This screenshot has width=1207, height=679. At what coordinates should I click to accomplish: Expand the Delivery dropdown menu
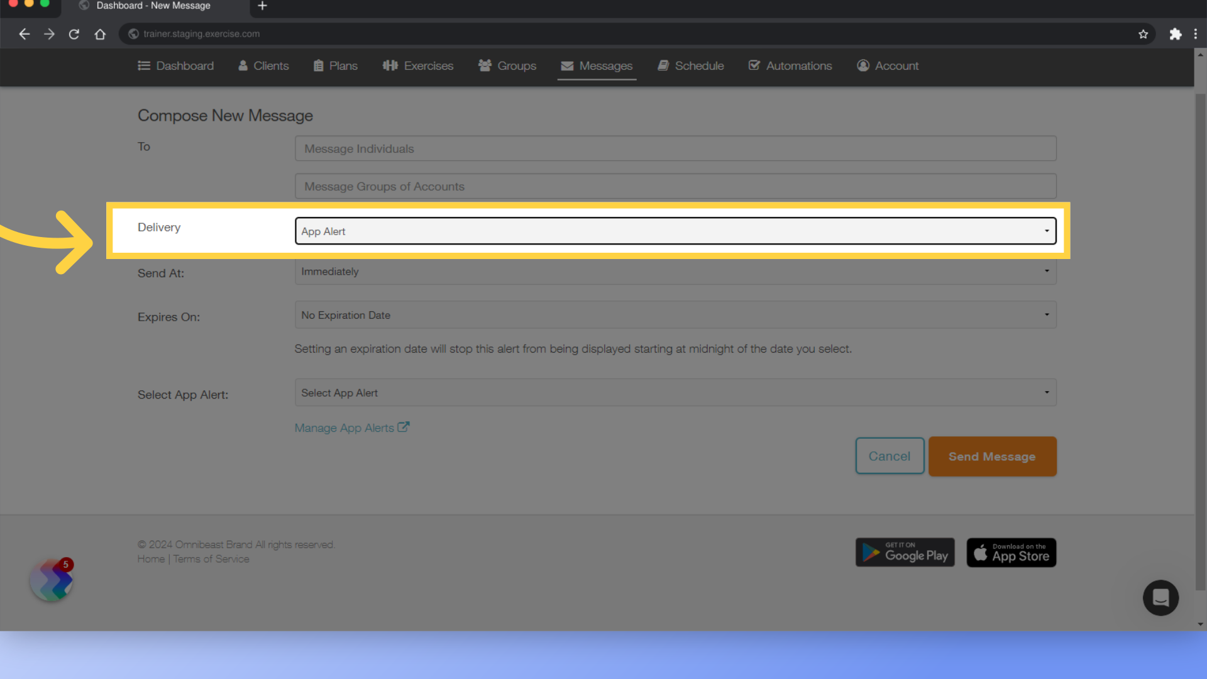point(673,231)
